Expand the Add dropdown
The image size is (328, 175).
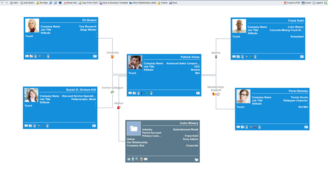14,3
